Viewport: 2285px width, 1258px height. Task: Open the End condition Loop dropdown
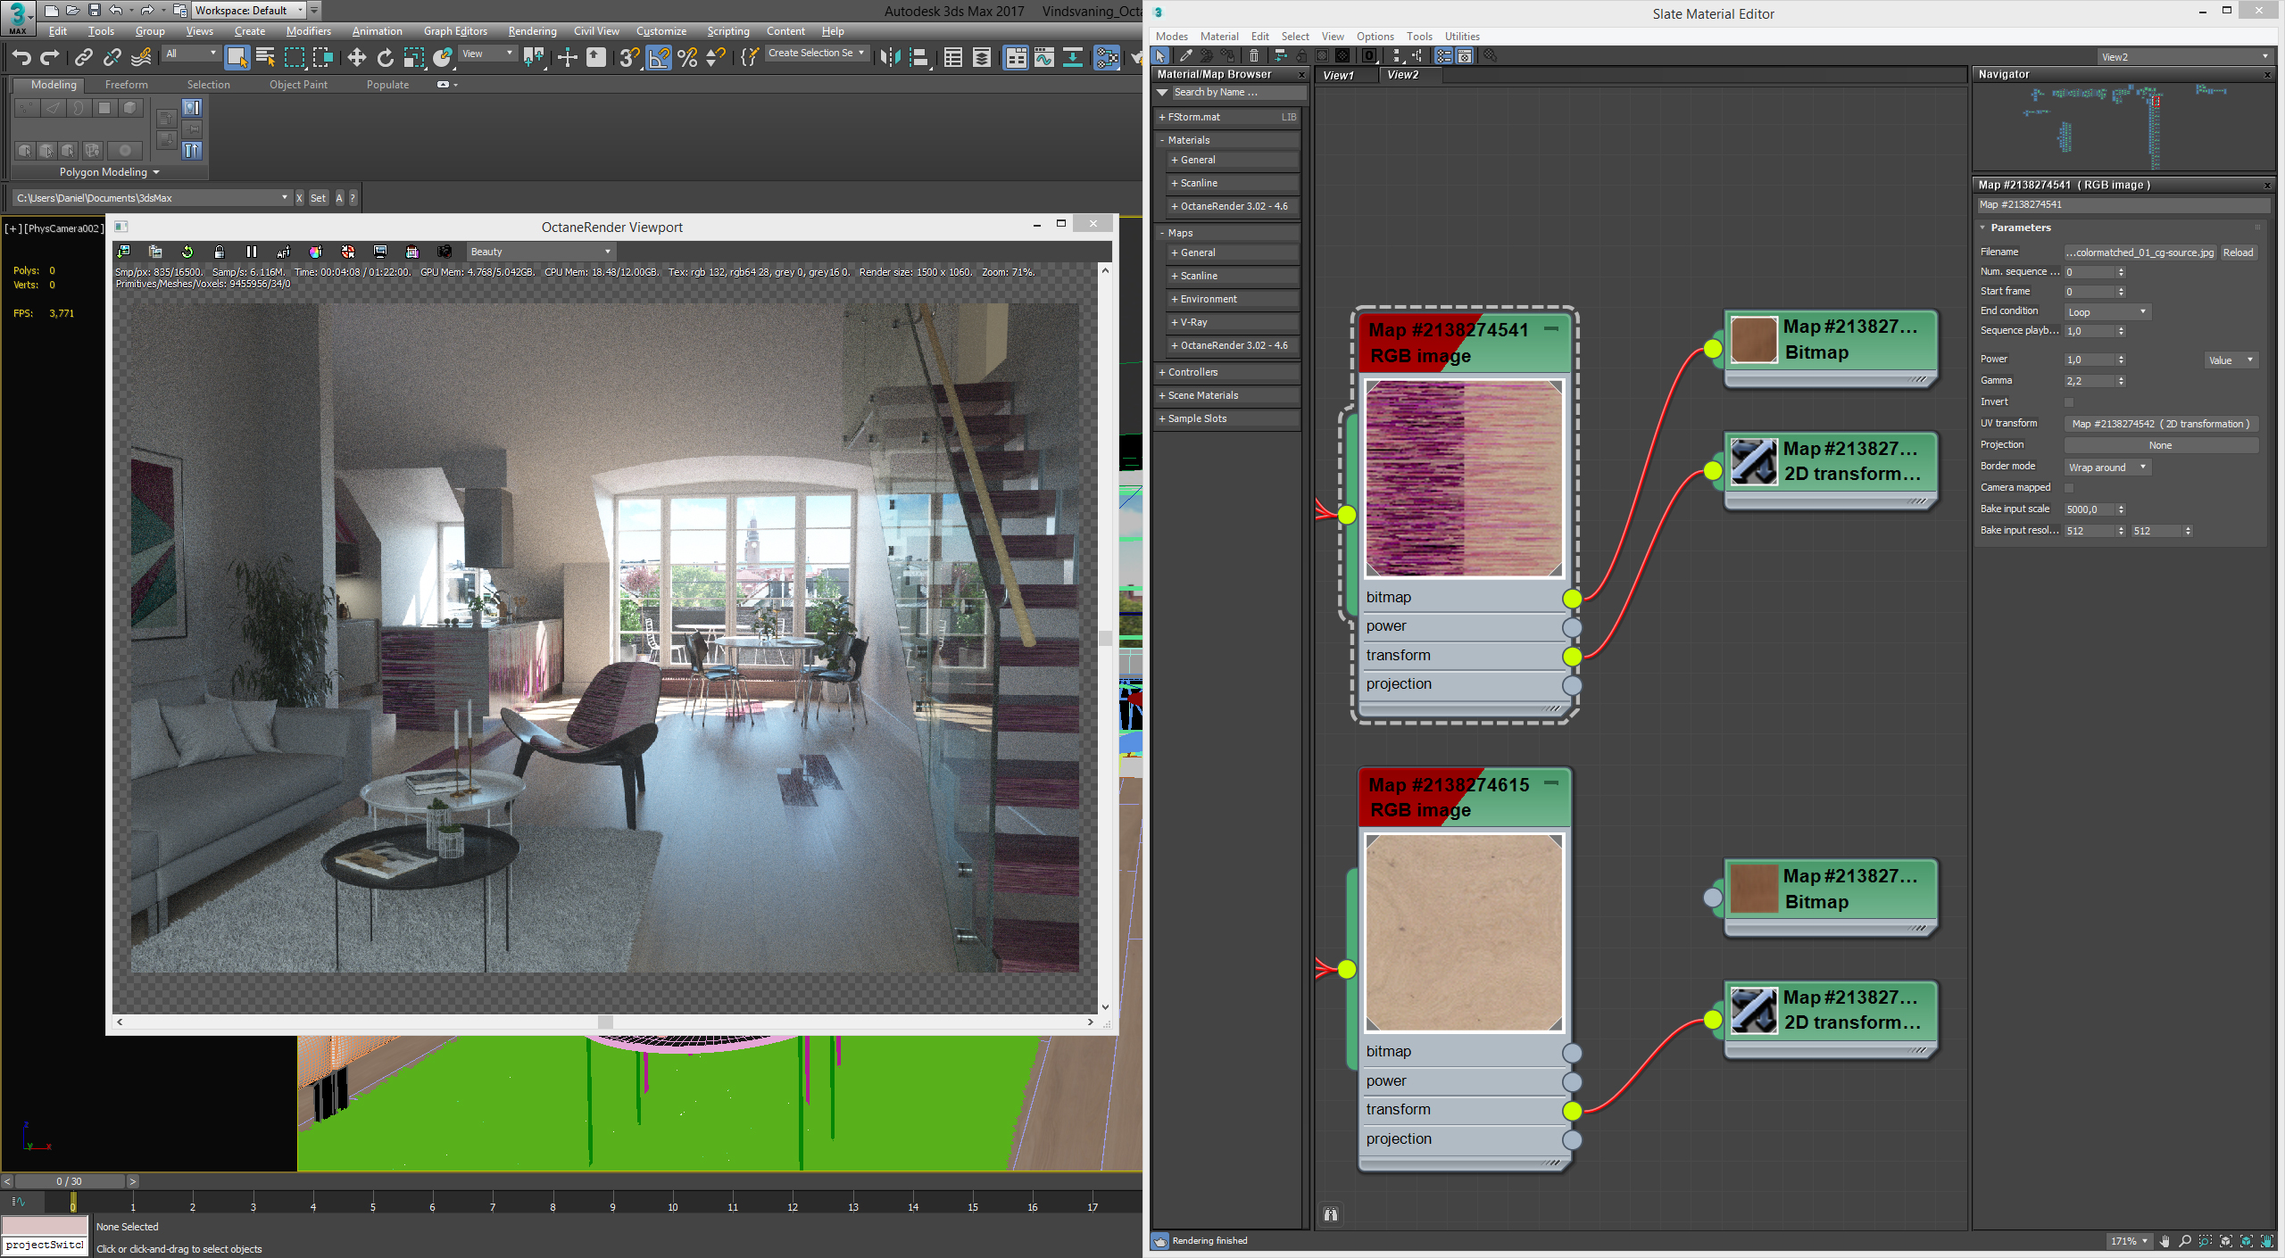point(2106,312)
